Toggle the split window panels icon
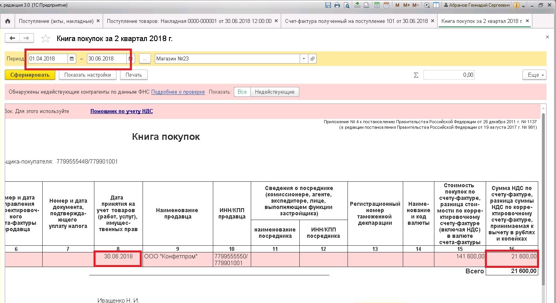The height and width of the screenshot is (303, 556). [x=436, y=6]
